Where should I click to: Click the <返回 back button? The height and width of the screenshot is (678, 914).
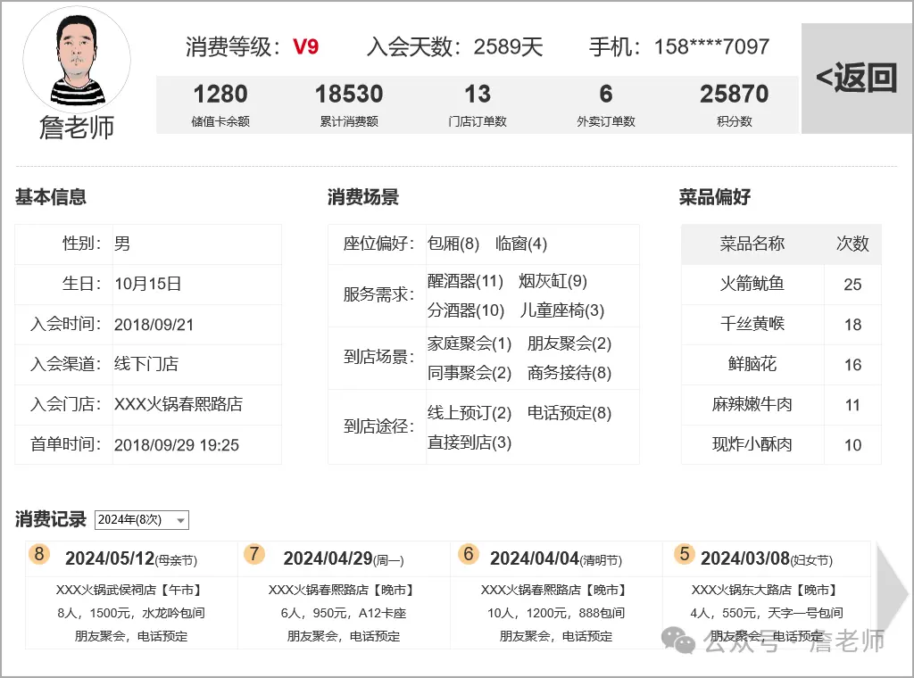pos(856,79)
